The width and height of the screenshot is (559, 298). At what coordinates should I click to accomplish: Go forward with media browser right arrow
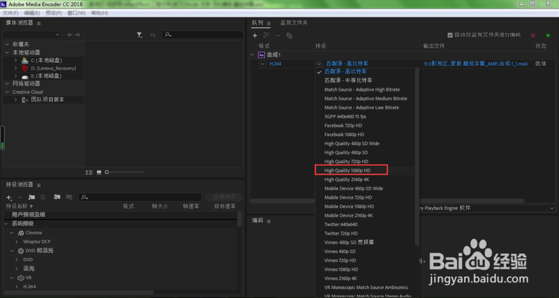(77, 35)
